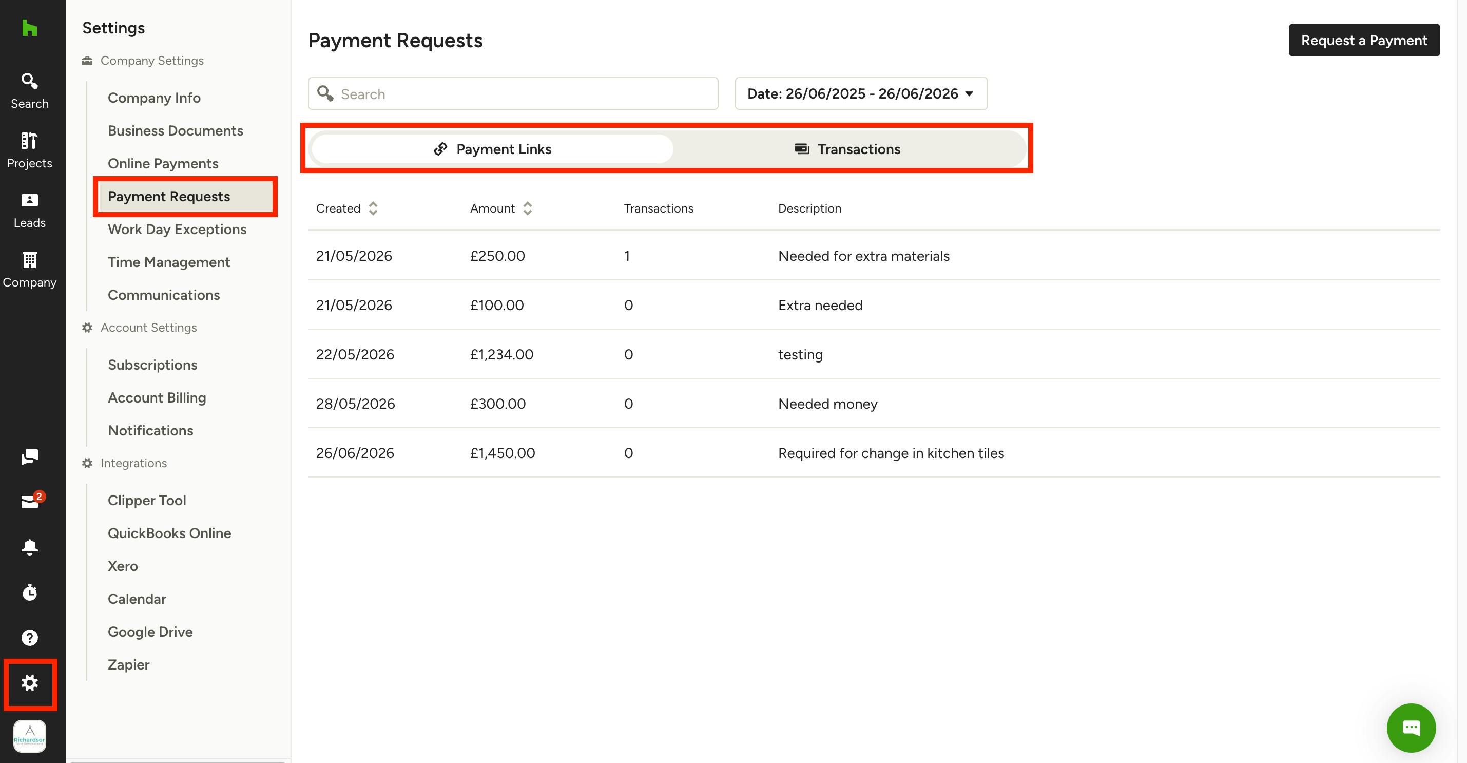
Task: Show notifications bell icon
Action: tap(30, 547)
